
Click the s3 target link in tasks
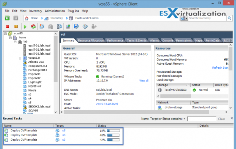coord(64,140)
